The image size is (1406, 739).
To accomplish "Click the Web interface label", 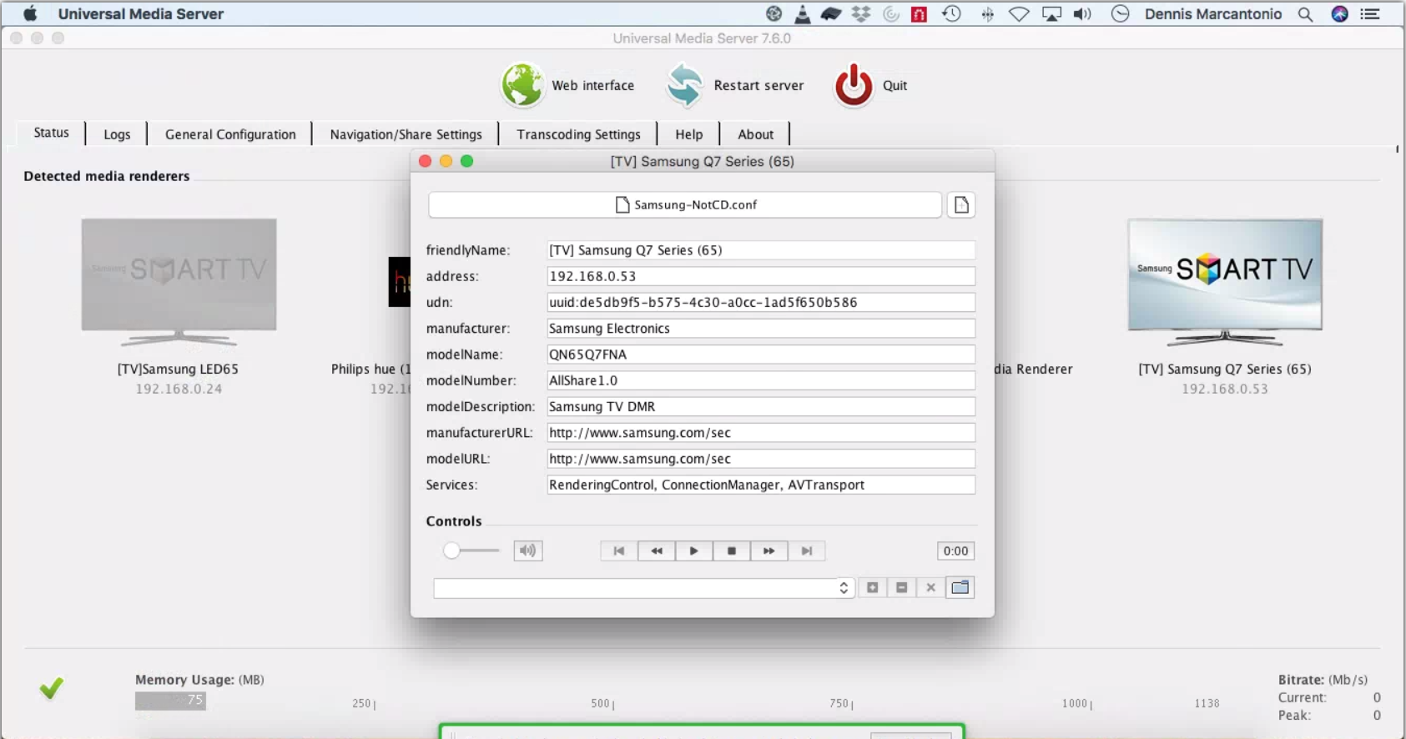I will pyautogui.click(x=593, y=85).
